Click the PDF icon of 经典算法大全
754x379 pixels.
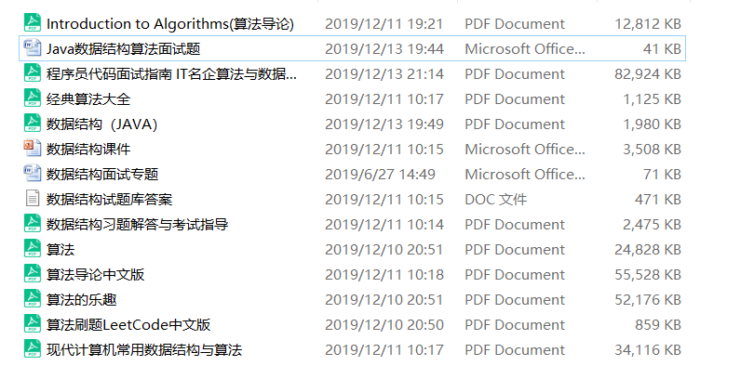pos(33,98)
